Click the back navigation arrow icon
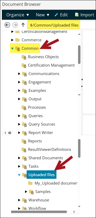The image size is (96, 218). click(x=7, y=25)
